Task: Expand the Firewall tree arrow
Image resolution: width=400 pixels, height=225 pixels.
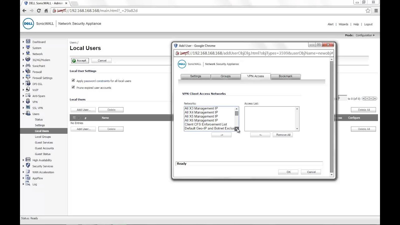Action: point(23,72)
